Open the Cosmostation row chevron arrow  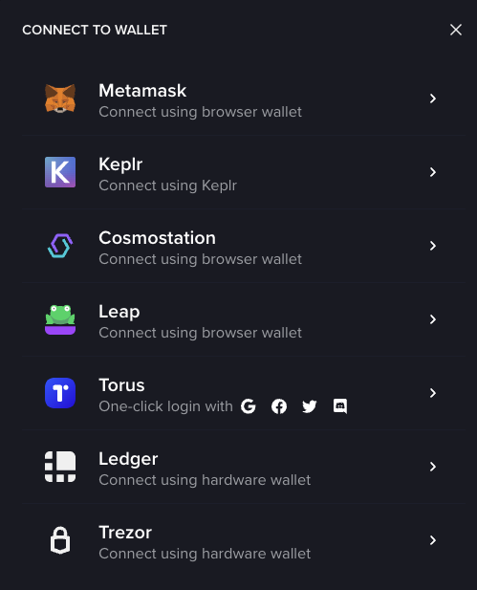[x=433, y=246]
